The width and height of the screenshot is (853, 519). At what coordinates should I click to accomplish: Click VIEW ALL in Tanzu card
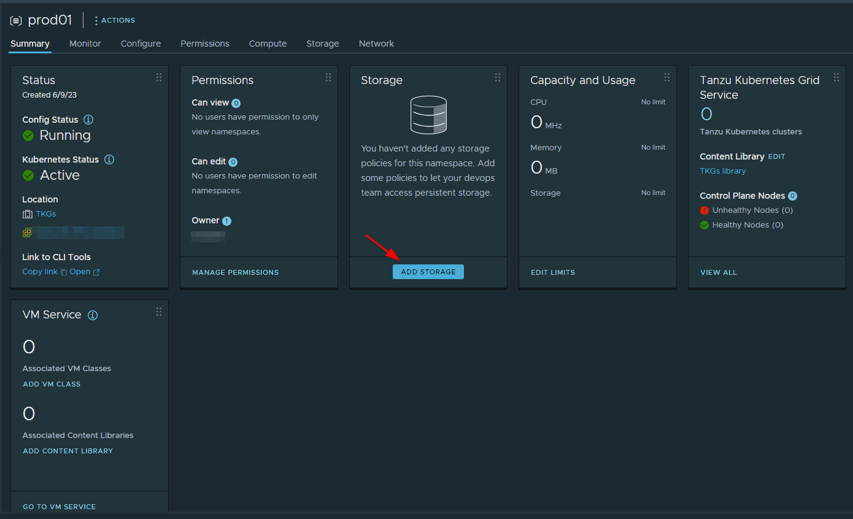point(719,272)
